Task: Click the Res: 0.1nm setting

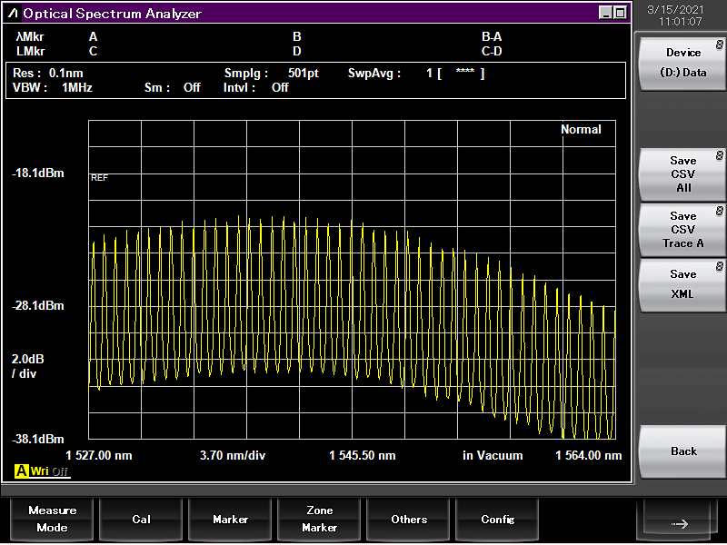Action: coord(48,74)
